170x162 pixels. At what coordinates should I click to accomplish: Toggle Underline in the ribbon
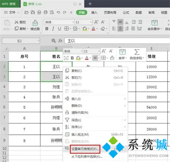tap(59, 29)
